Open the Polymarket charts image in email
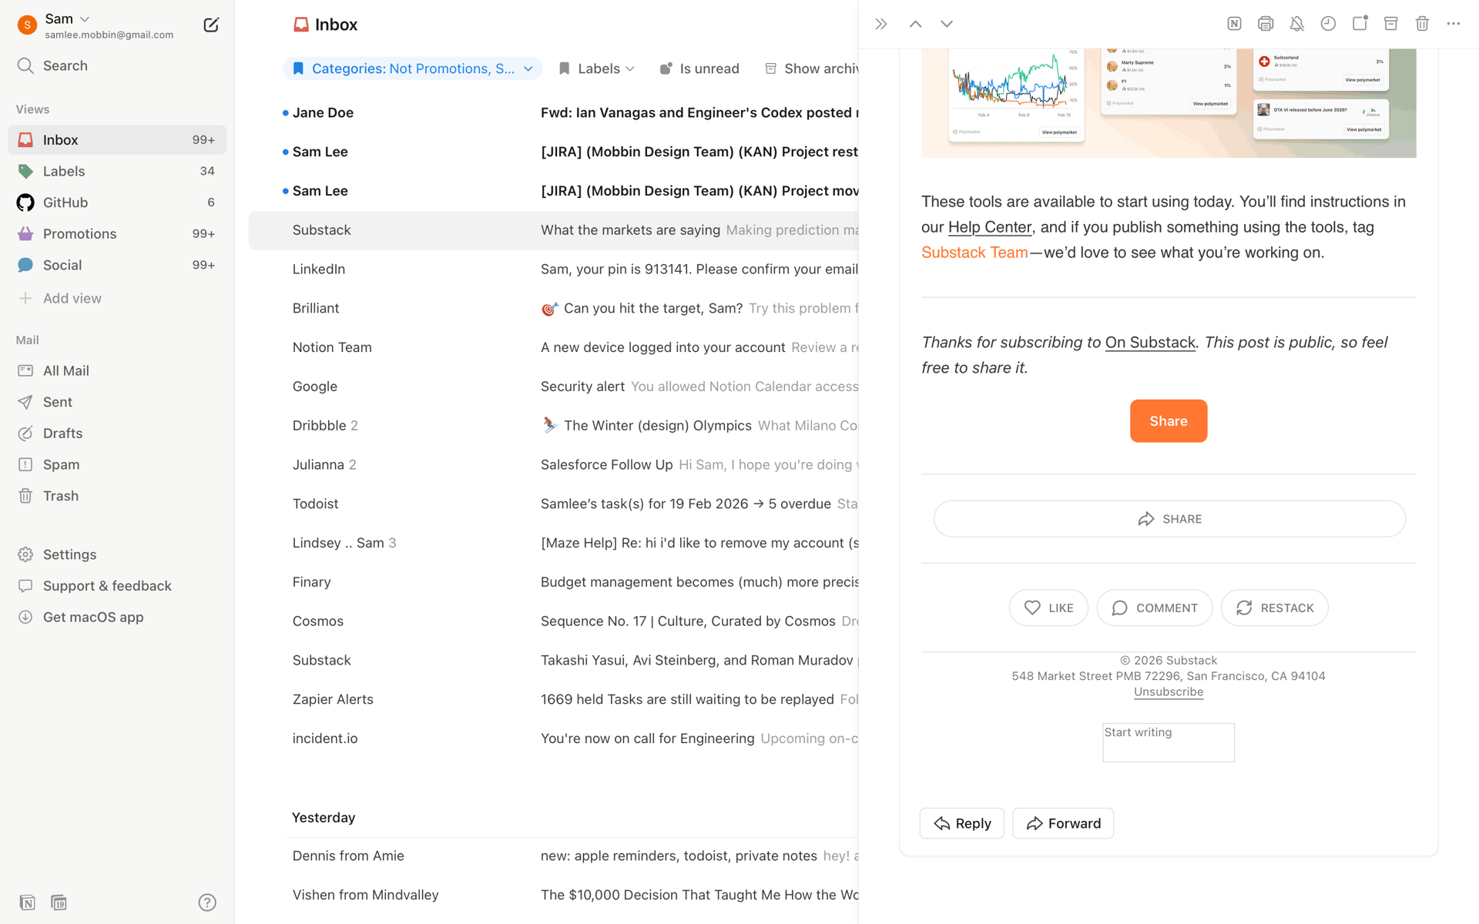Screen dimensions: 1479x924 coord(1169,103)
